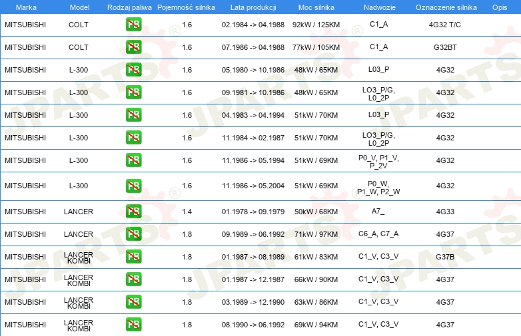Click power value 66kW / 90KM
This screenshot has width=521, height=336.
point(316,279)
